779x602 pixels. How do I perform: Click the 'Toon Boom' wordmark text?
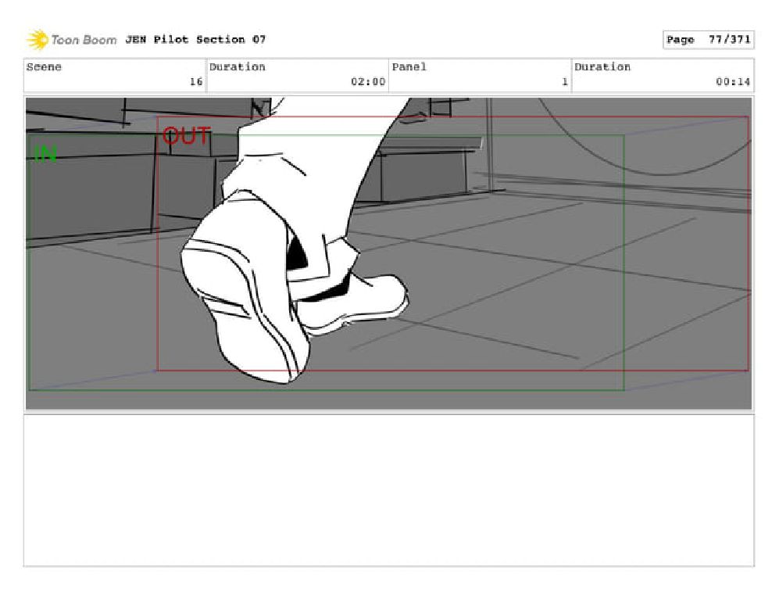point(84,40)
